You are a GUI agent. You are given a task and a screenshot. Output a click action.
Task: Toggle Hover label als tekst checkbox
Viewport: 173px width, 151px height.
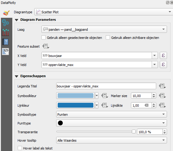point(20,148)
